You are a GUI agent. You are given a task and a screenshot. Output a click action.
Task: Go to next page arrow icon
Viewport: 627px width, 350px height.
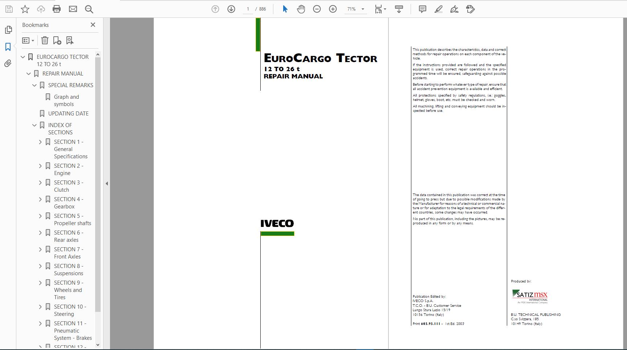pyautogui.click(x=231, y=9)
